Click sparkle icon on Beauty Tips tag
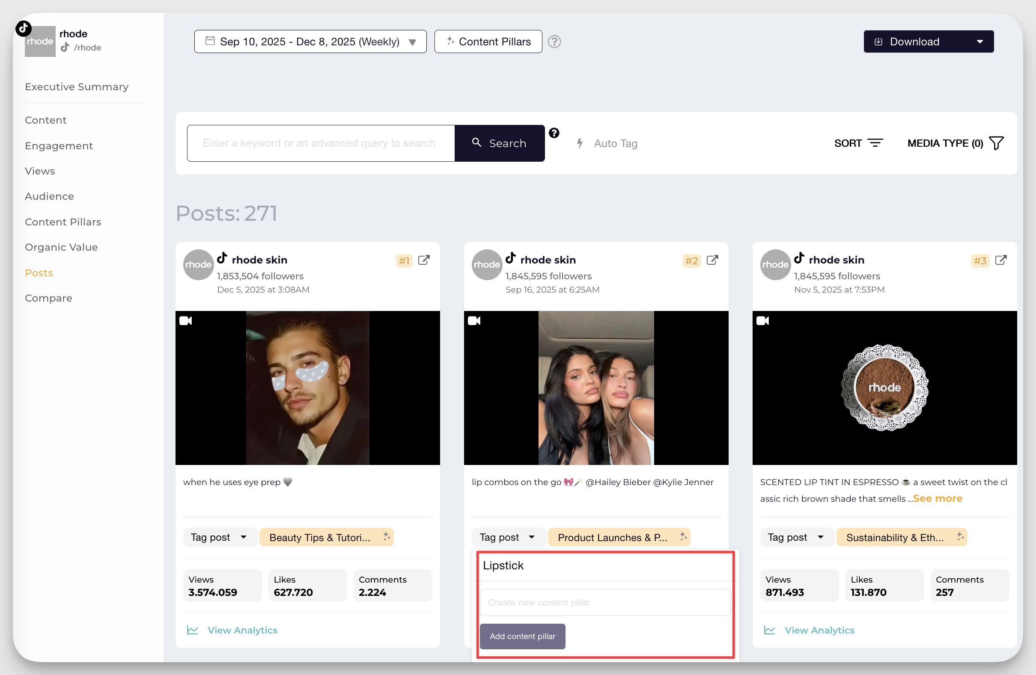 [x=387, y=536]
